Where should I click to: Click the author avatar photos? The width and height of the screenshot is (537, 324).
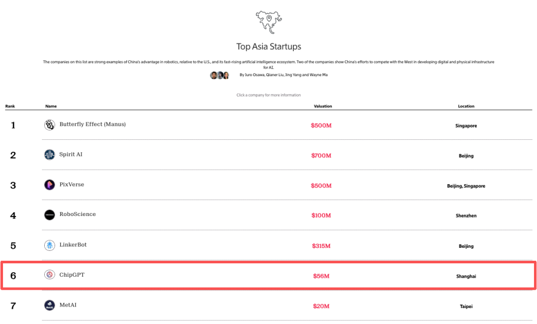click(x=219, y=75)
